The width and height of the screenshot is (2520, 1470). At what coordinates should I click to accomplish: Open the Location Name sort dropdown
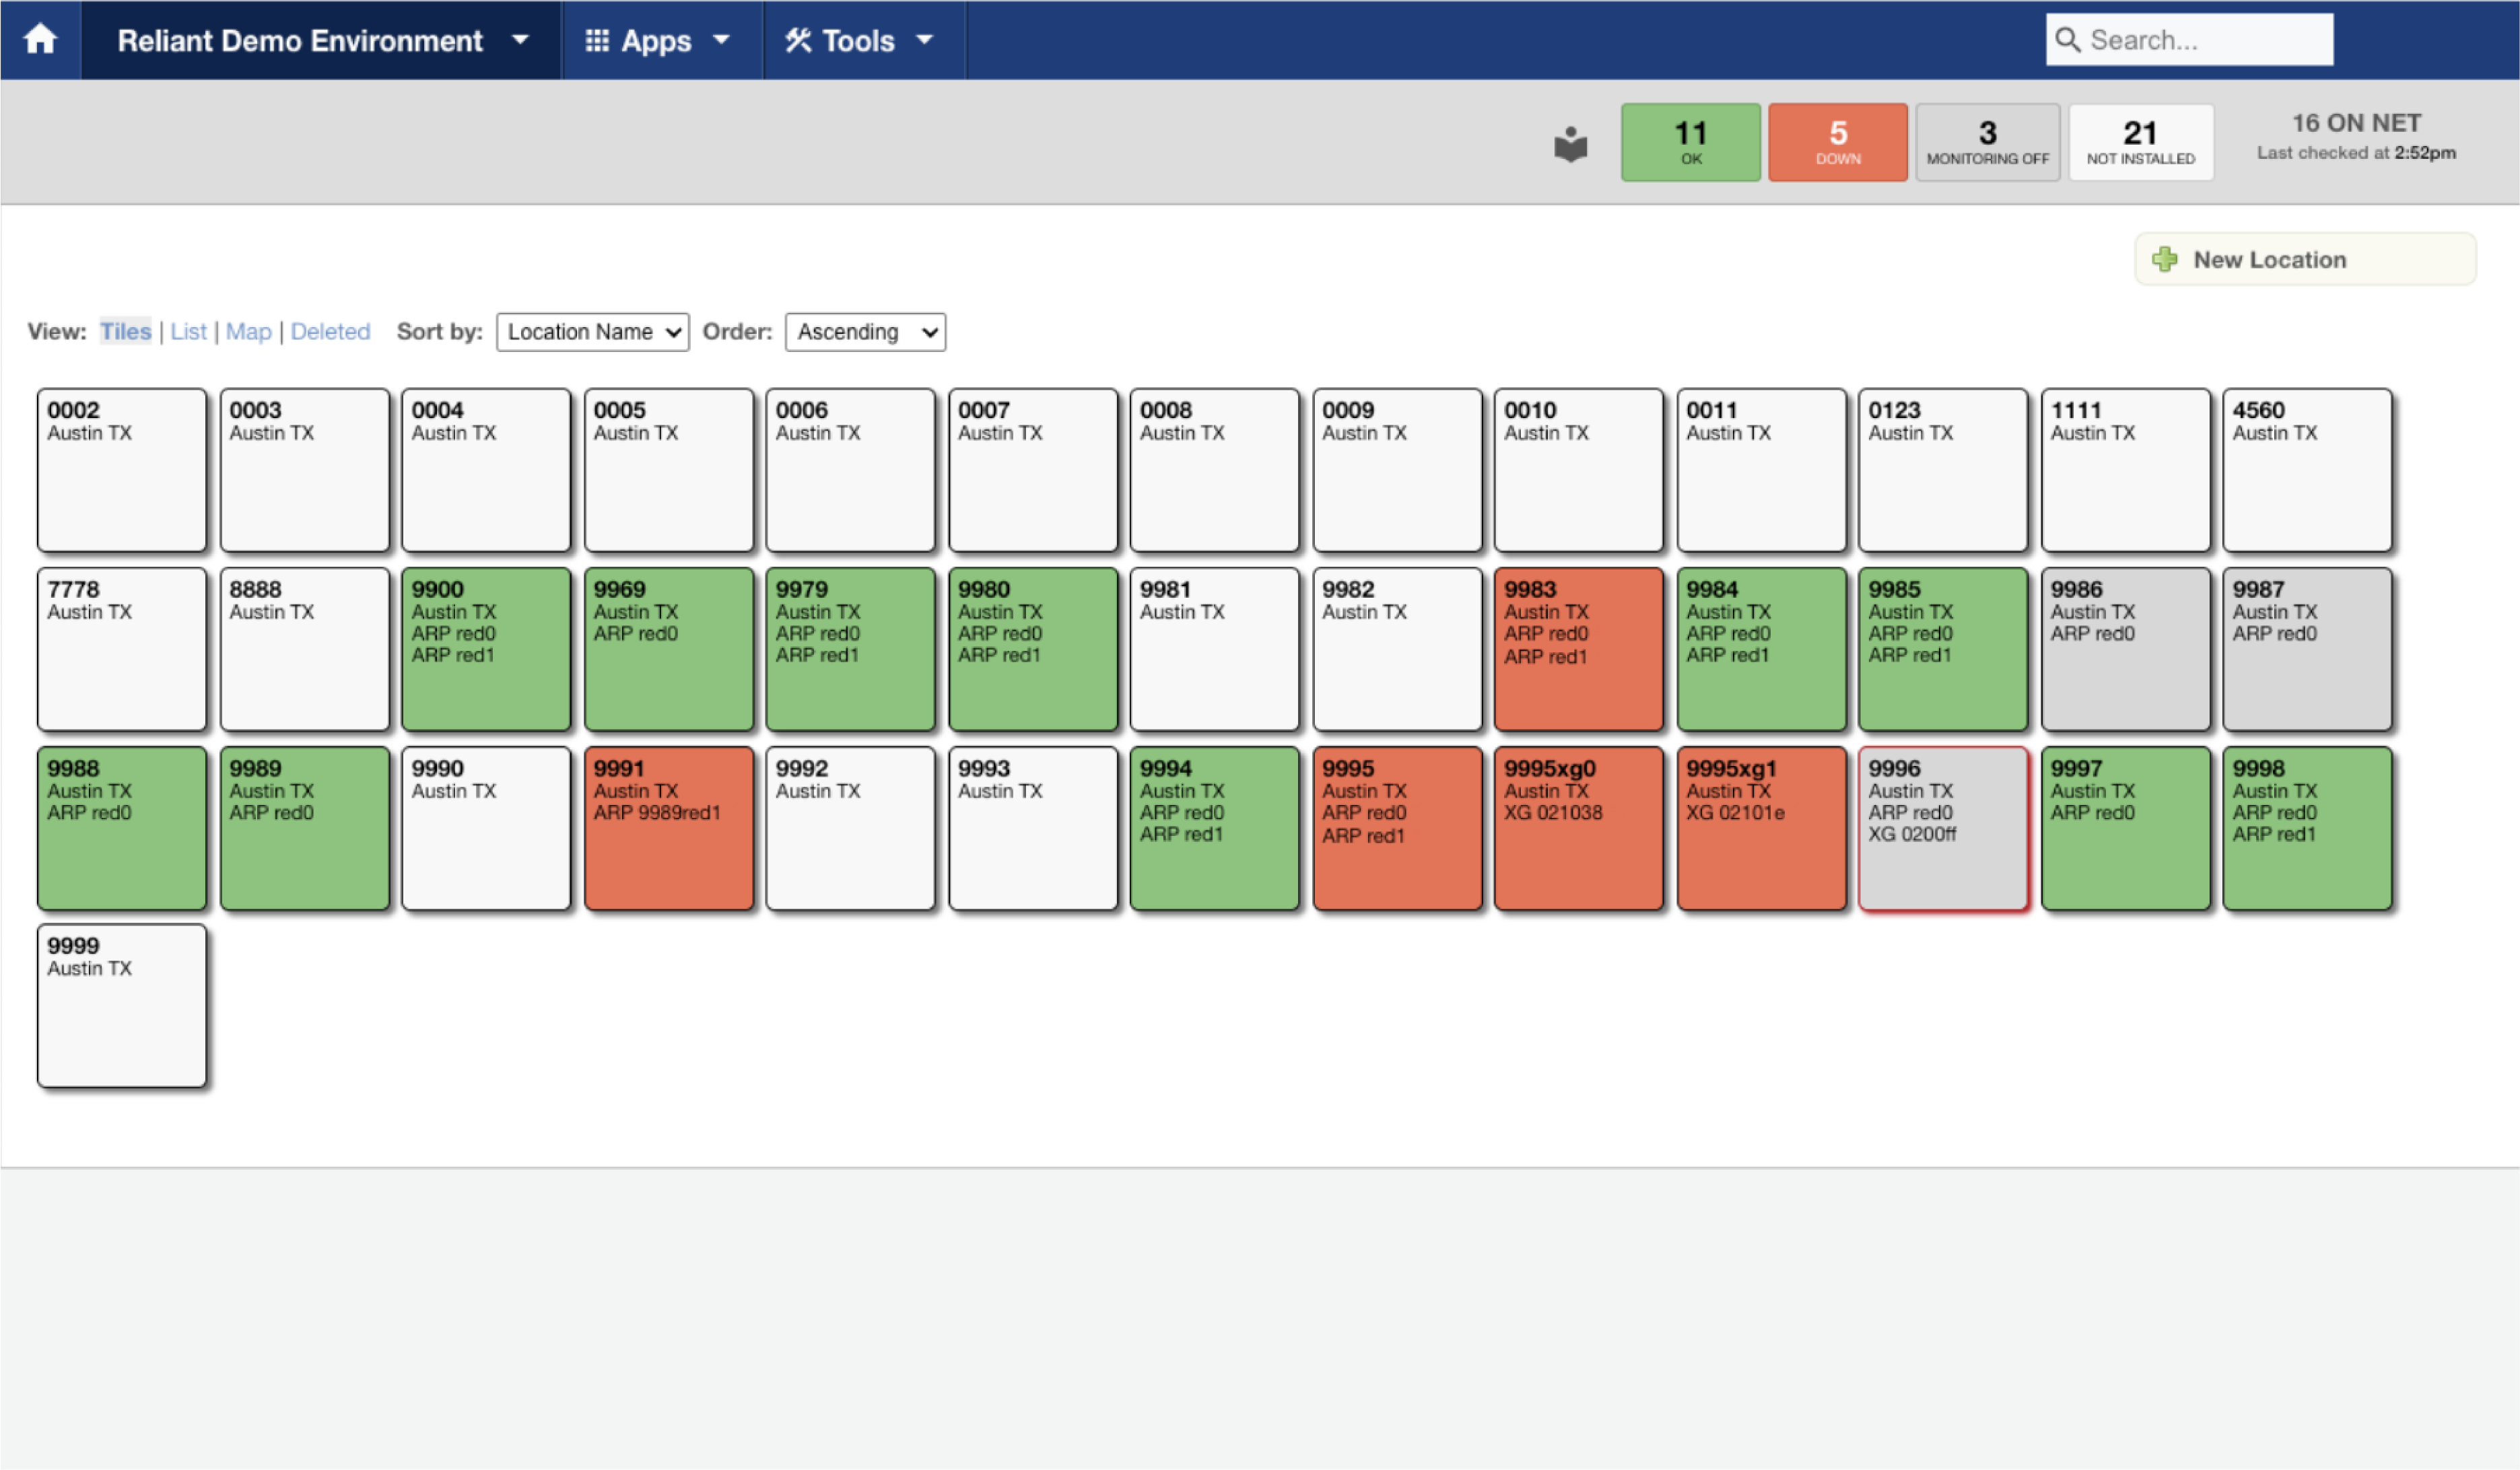click(x=592, y=332)
